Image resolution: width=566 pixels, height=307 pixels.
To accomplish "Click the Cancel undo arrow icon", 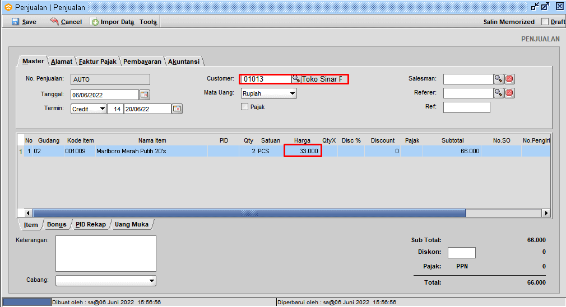I will [x=54, y=21].
